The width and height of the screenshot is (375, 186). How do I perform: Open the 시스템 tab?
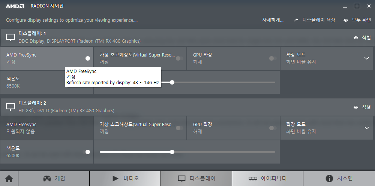(x=339, y=179)
